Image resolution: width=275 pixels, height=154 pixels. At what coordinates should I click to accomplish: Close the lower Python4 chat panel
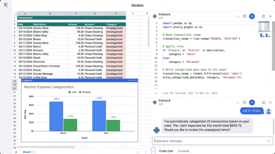coord(270,102)
